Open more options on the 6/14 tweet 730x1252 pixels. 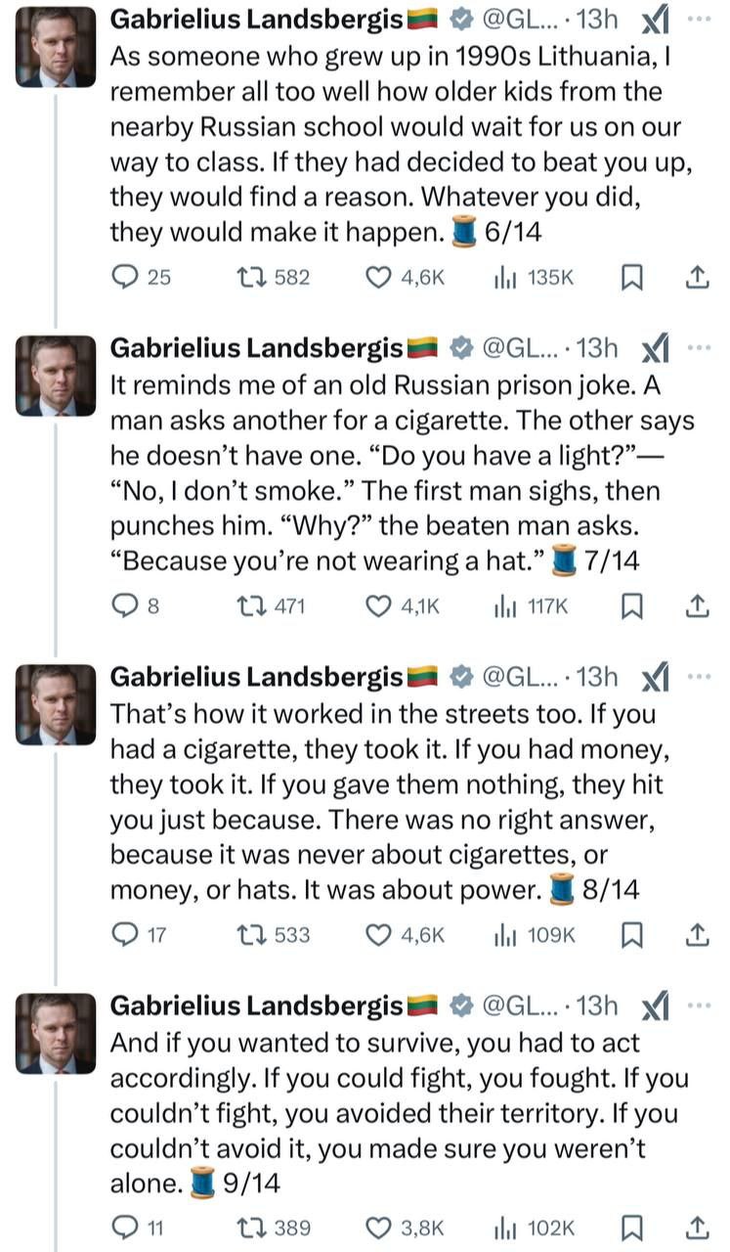click(x=700, y=19)
